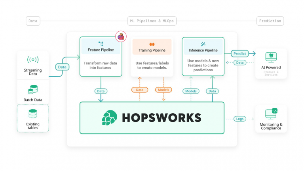
Task: Click the Feature Pipeline title
Action: point(101,50)
